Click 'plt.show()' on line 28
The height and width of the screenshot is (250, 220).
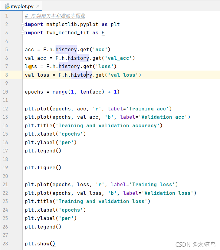40,244
